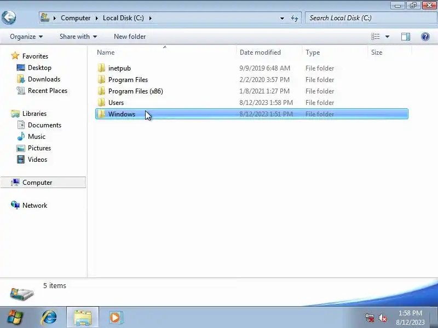The height and width of the screenshot is (328, 438).
Task: Click date 8/12/2023 1:58 PM in Users row
Action: 266,103
